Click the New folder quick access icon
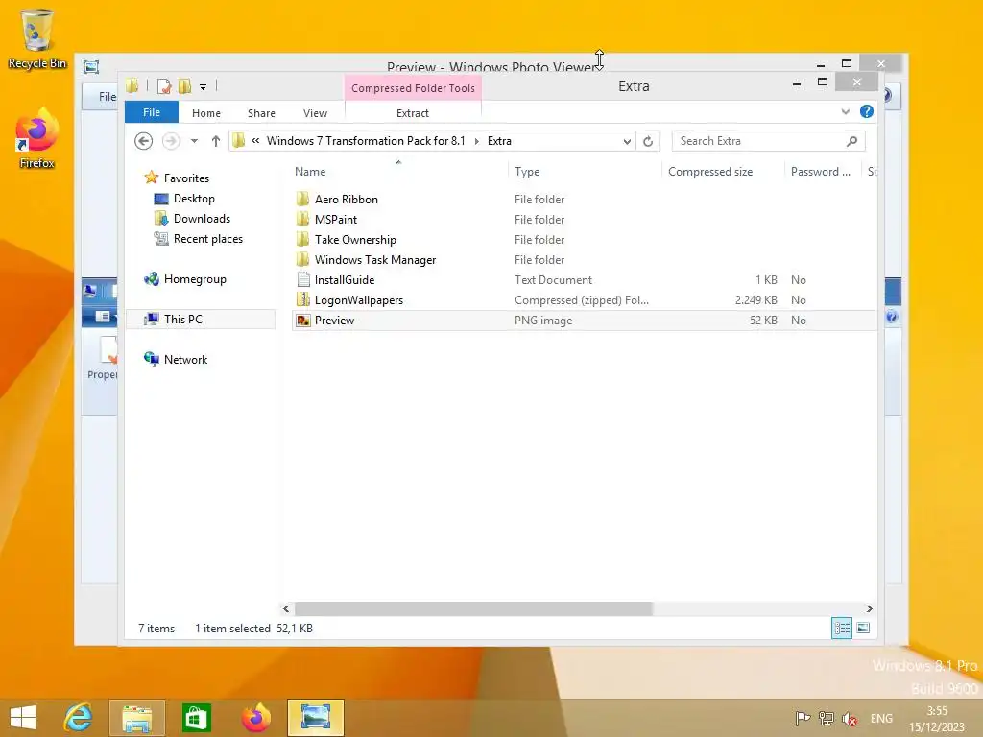Screen dimensions: 983x737 pos(184,86)
